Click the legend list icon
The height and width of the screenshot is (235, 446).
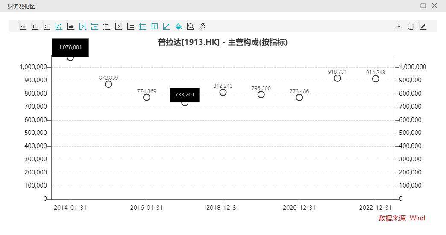[x=131, y=27]
